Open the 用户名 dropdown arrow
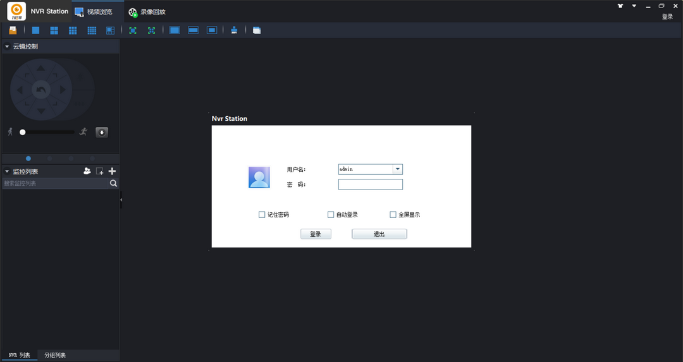 398,169
